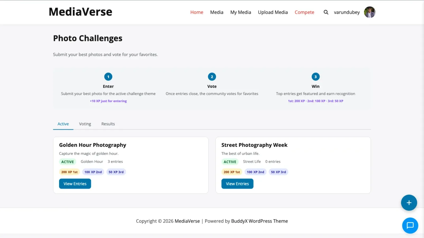Open the MediaVerse footer link
The height and width of the screenshot is (238, 424).
point(187,221)
